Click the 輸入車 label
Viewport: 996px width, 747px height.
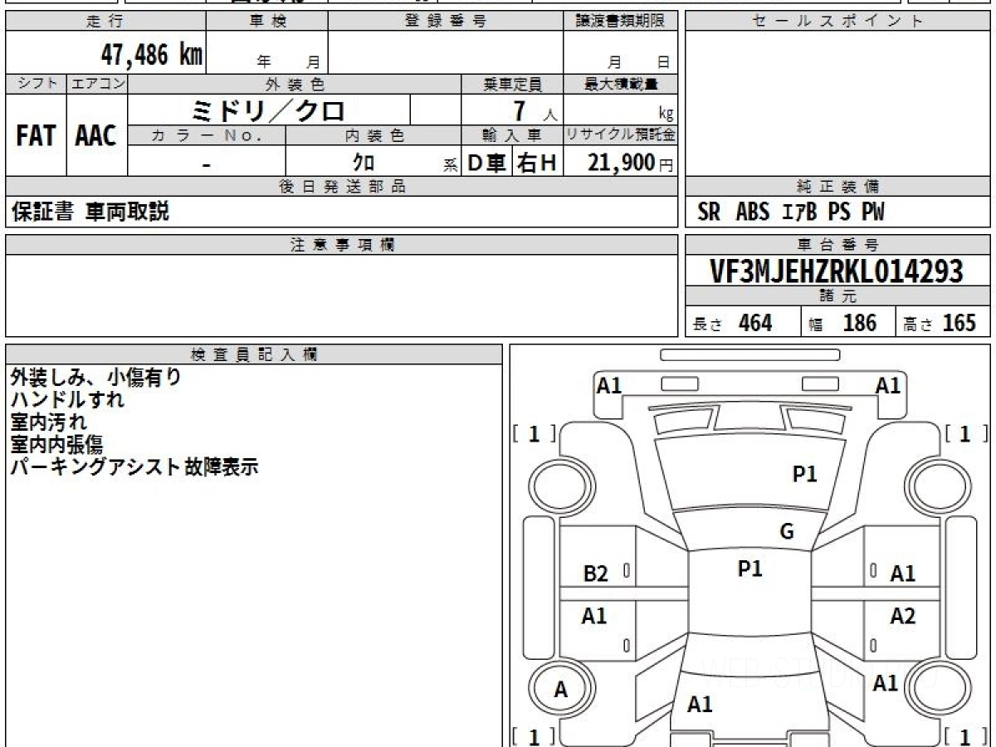click(512, 135)
